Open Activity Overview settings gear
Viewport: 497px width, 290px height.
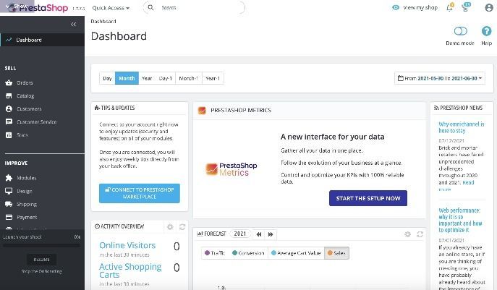tap(170, 227)
